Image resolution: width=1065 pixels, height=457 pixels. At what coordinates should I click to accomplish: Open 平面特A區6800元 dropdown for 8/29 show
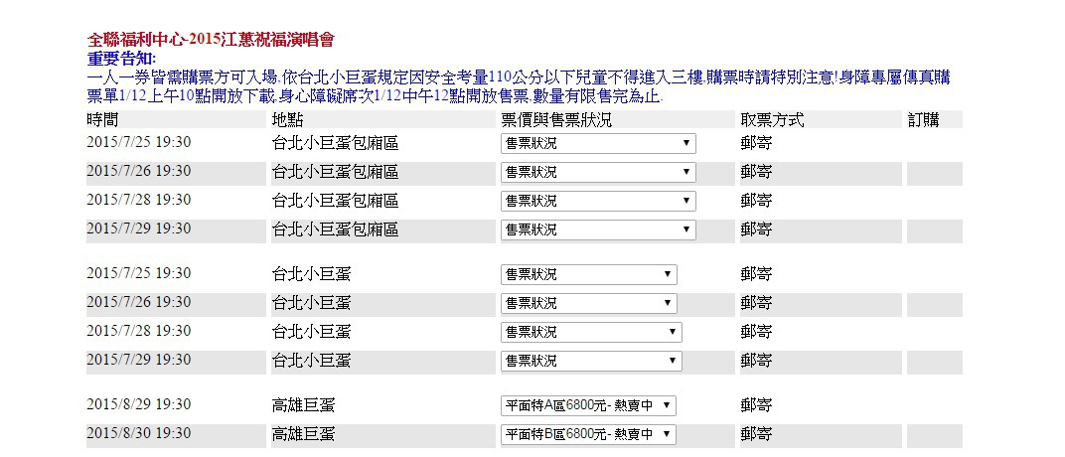588,405
